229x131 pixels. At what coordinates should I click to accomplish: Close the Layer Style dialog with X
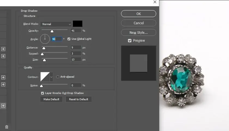coord(155,2)
